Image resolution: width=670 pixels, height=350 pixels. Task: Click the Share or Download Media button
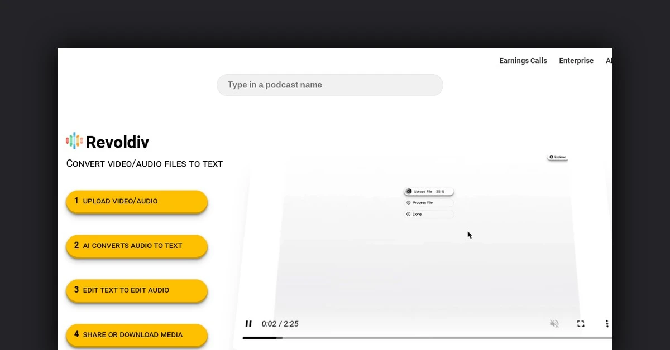tap(137, 335)
